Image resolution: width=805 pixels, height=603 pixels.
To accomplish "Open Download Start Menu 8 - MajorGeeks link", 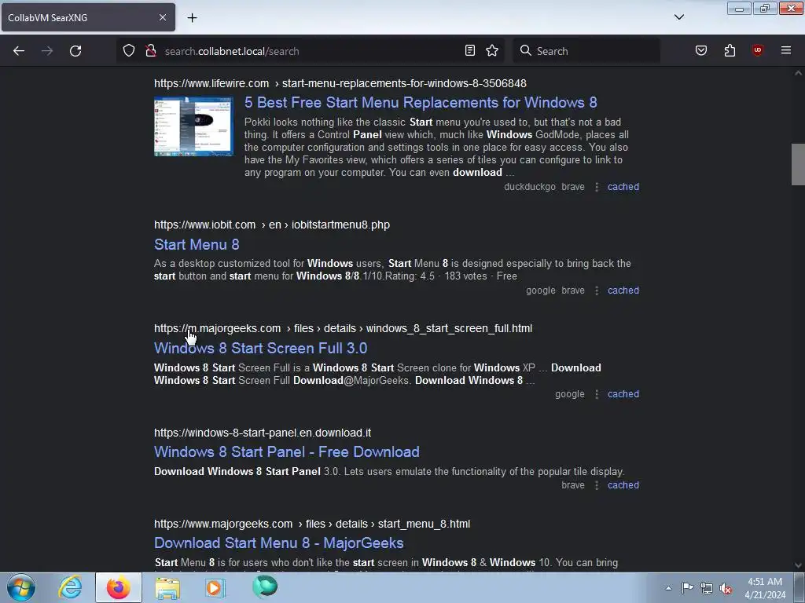I will 279,543.
